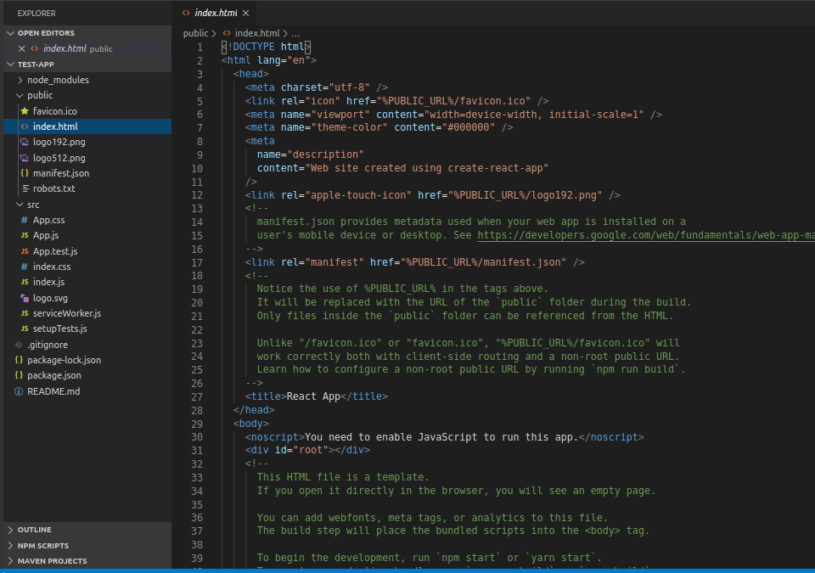Click line number 12 in the gutter
Screen dimensions: 815x573
(x=197, y=195)
